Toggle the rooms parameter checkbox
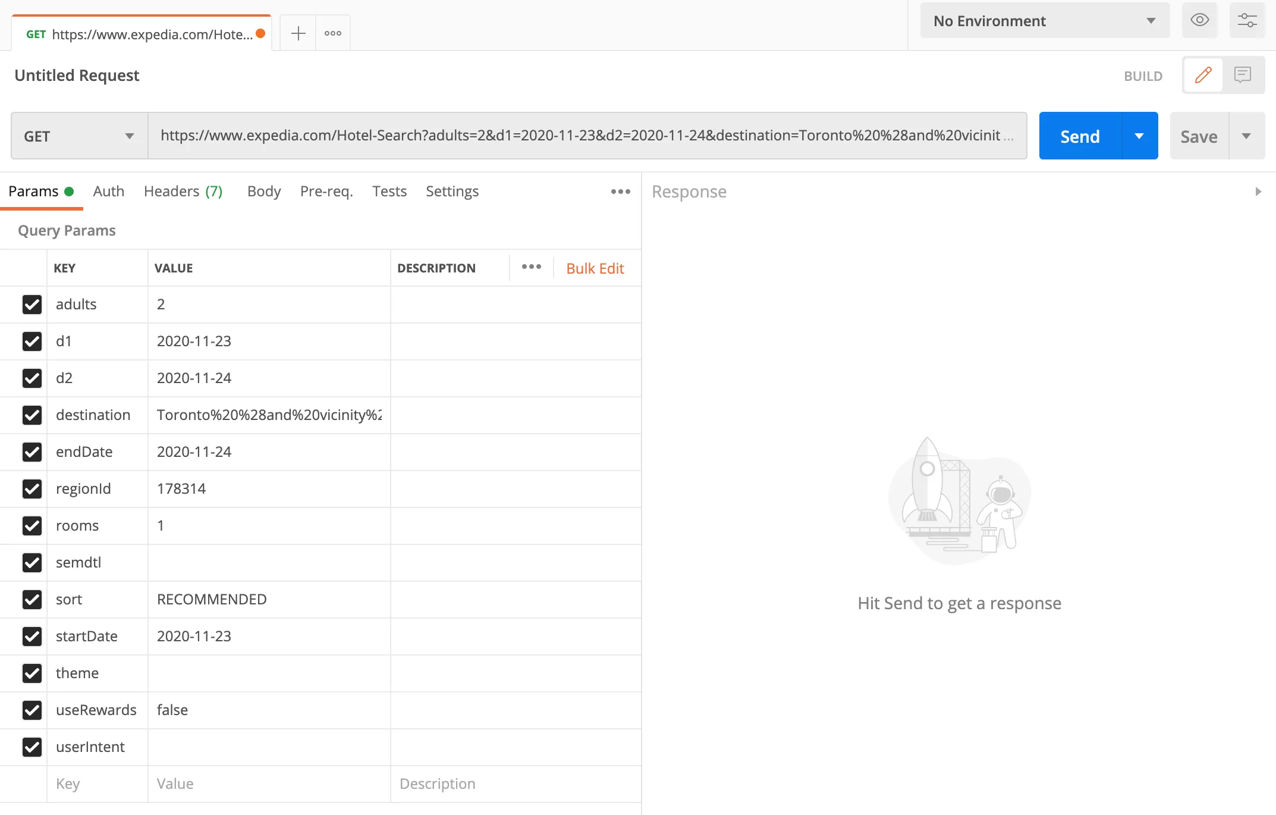This screenshot has width=1276, height=815. (32, 526)
